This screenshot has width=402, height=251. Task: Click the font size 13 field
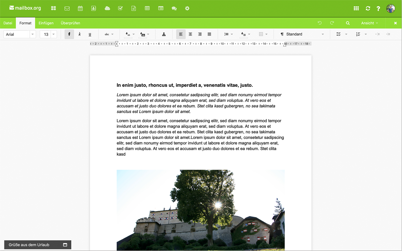(x=45, y=34)
